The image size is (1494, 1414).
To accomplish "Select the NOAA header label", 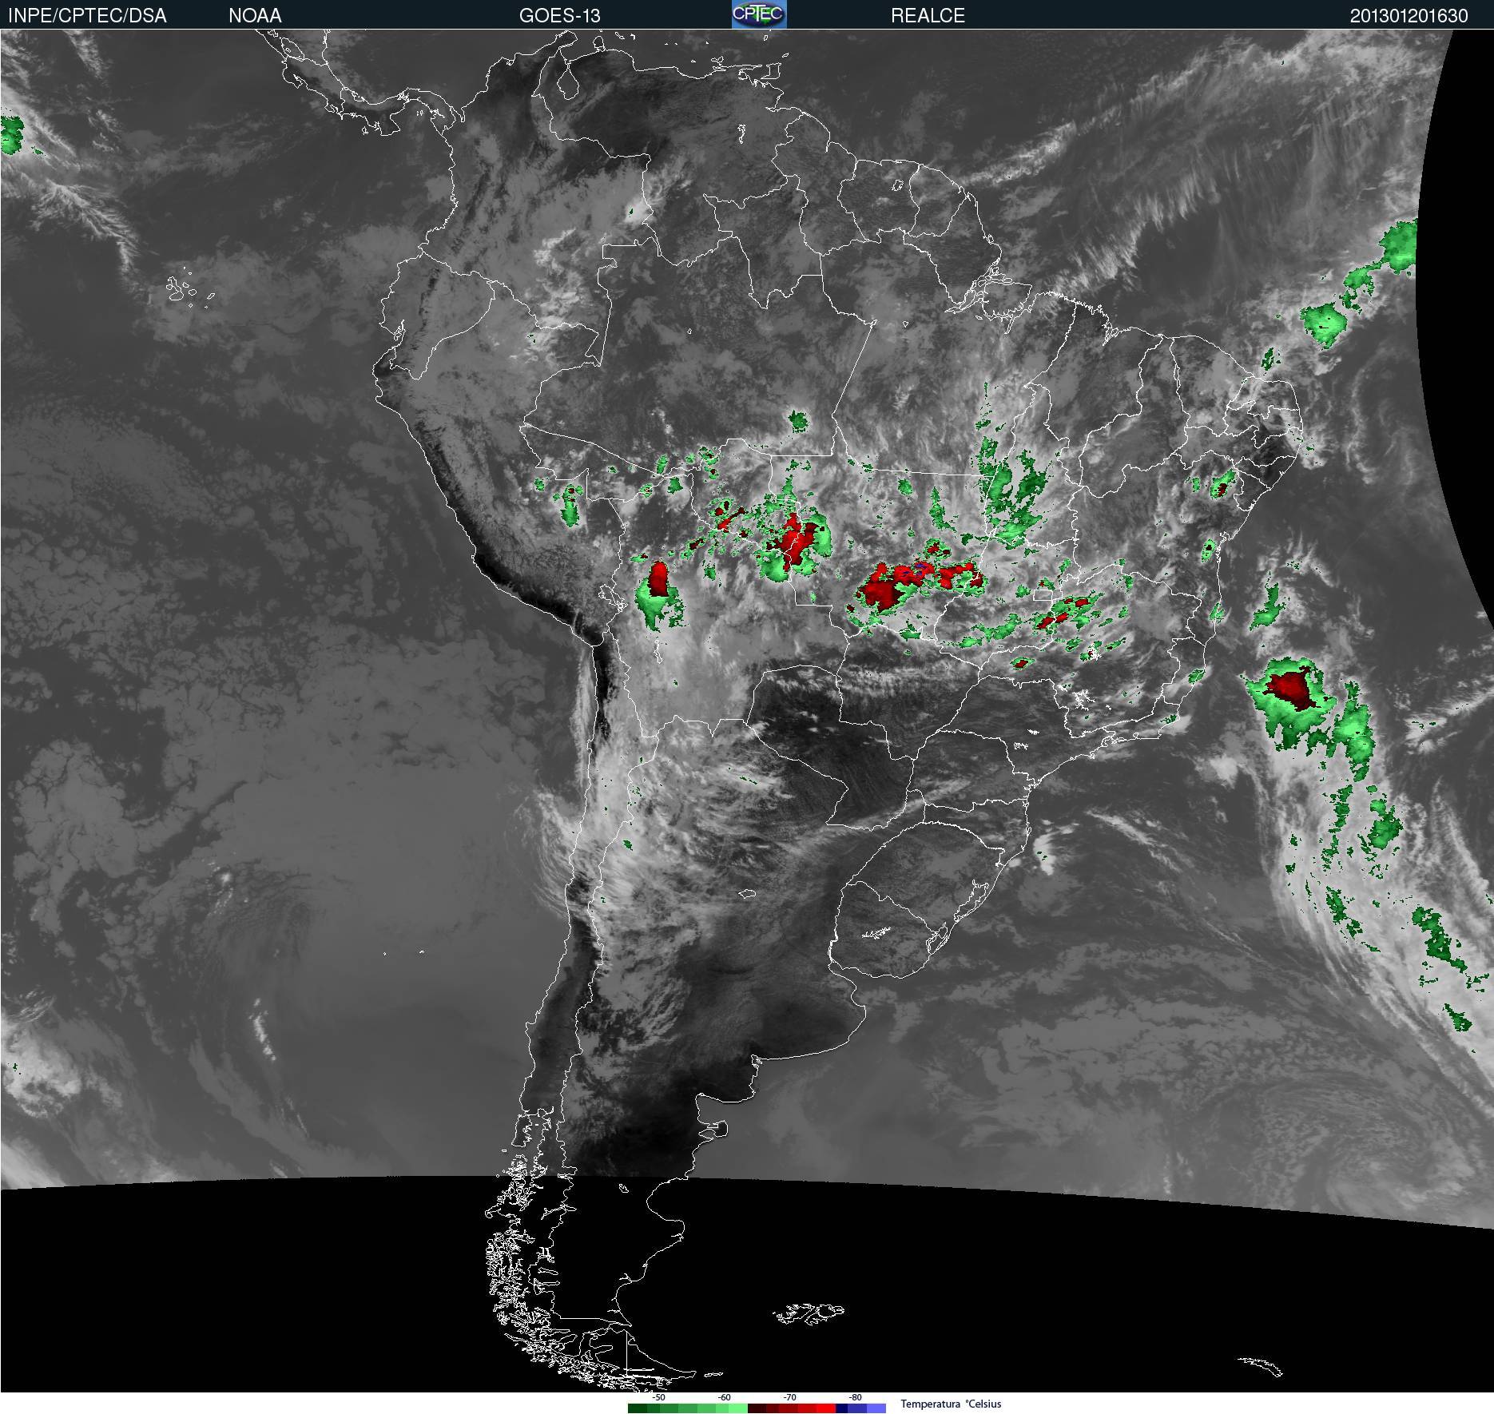I will tap(255, 16).
